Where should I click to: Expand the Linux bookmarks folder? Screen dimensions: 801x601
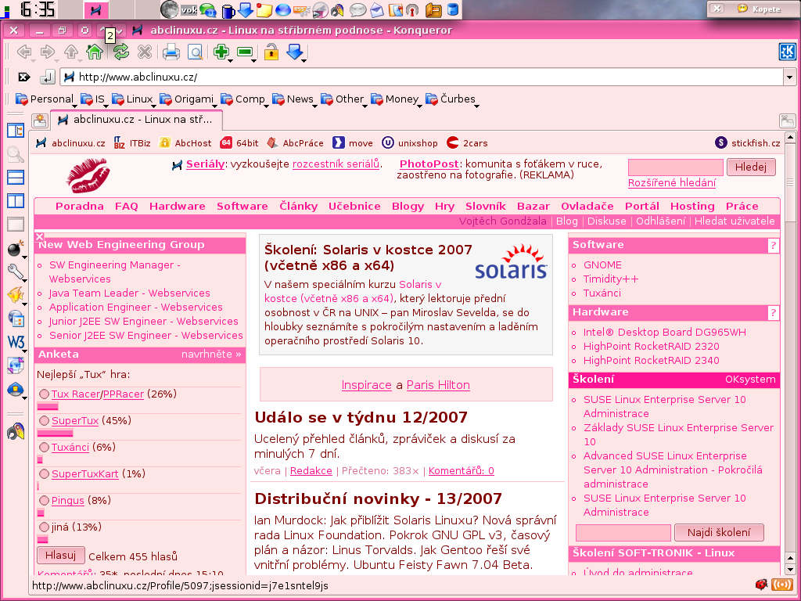click(133, 99)
